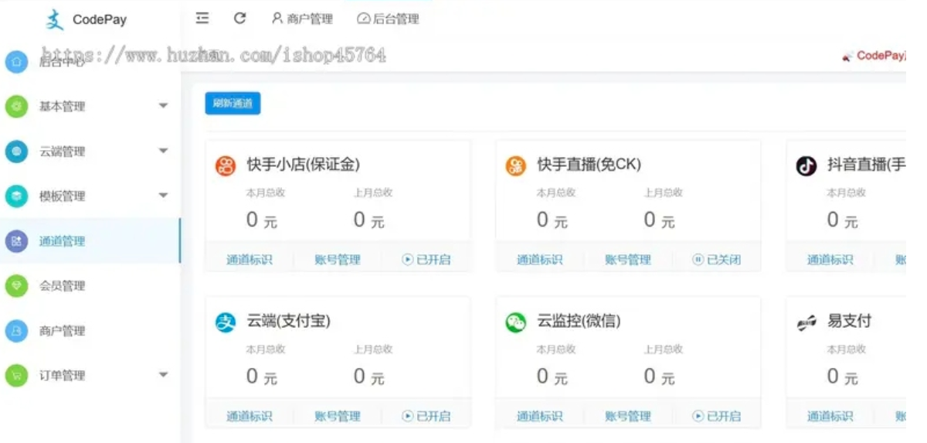Open 商户管理 in the top navigation

302,19
